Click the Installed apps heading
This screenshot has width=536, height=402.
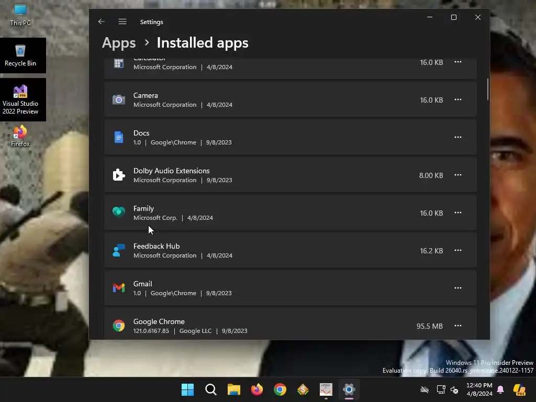click(x=203, y=43)
